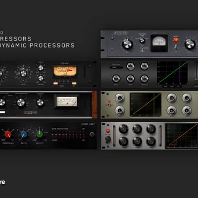The height and width of the screenshot is (198, 198).
Task: Flip the toggle switch below the red power lamp
Action: coord(176,48)
